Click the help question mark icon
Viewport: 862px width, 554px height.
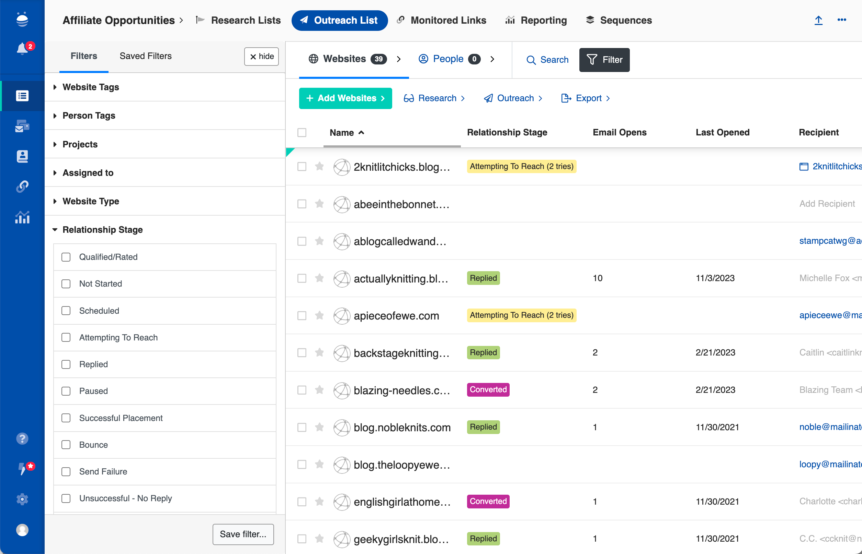tap(22, 438)
